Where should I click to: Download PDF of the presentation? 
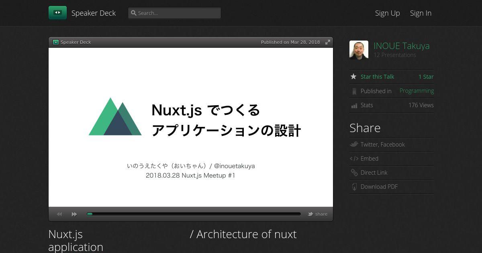[379, 187]
